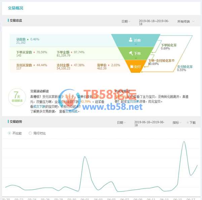
Task: Click the trend line's tallest peak
Action: click(184, 142)
